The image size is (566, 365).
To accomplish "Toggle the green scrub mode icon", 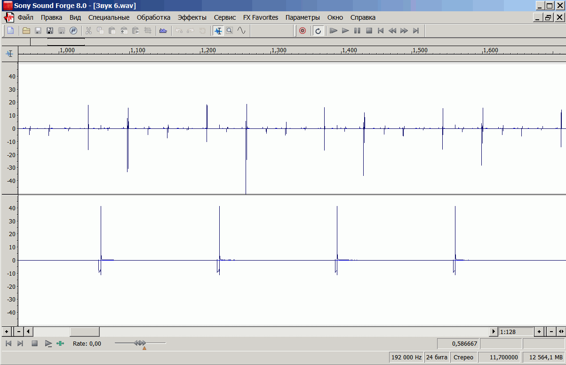I will tap(60, 343).
